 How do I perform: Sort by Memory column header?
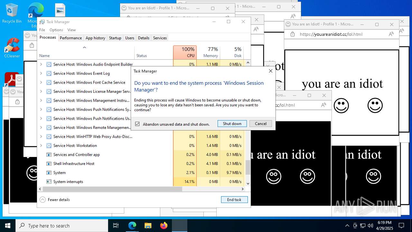pos(208,52)
